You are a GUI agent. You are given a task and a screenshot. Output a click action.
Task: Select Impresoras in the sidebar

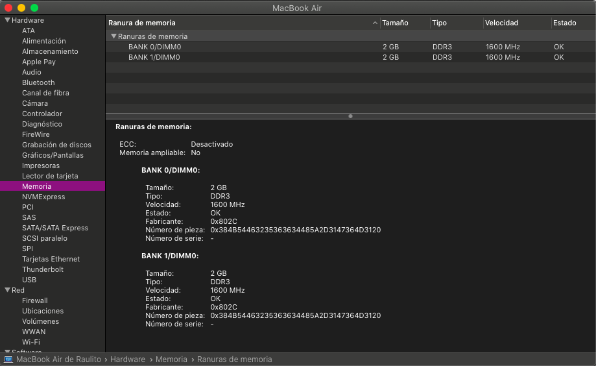click(x=41, y=165)
